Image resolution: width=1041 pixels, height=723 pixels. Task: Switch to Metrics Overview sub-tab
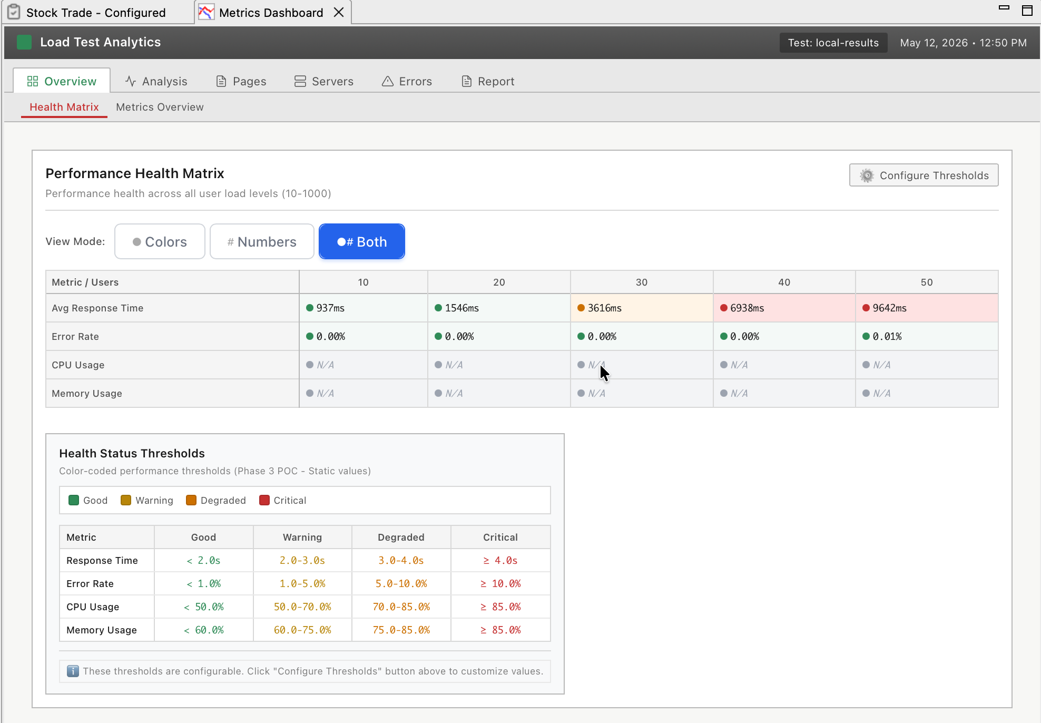click(x=160, y=107)
